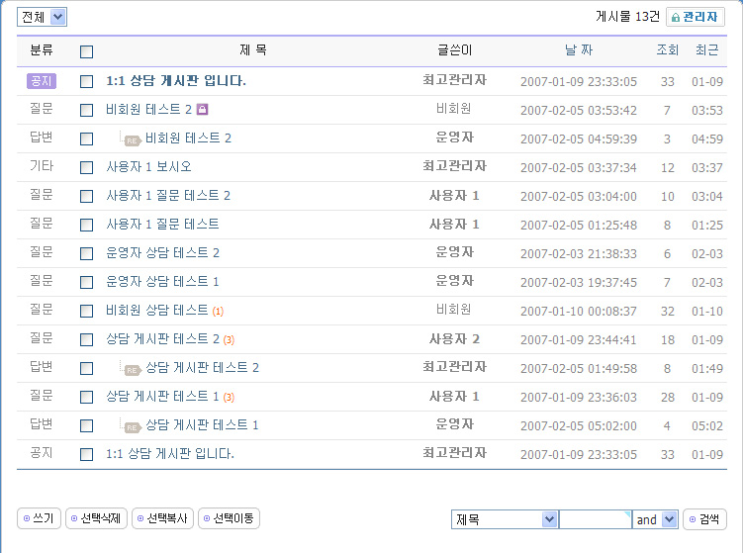
Task: Sort by the 조회 column header
Action: click(x=668, y=50)
